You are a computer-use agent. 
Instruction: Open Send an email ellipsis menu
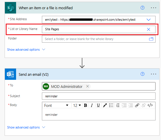tap(154, 74)
